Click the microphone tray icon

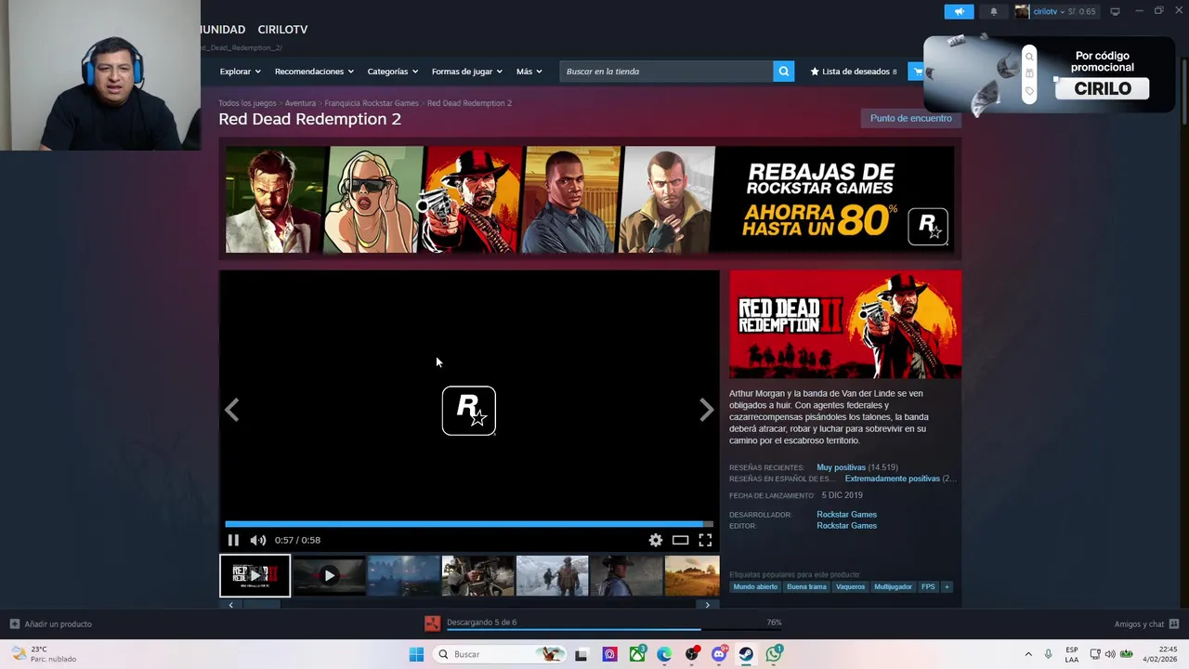pyautogui.click(x=1049, y=654)
